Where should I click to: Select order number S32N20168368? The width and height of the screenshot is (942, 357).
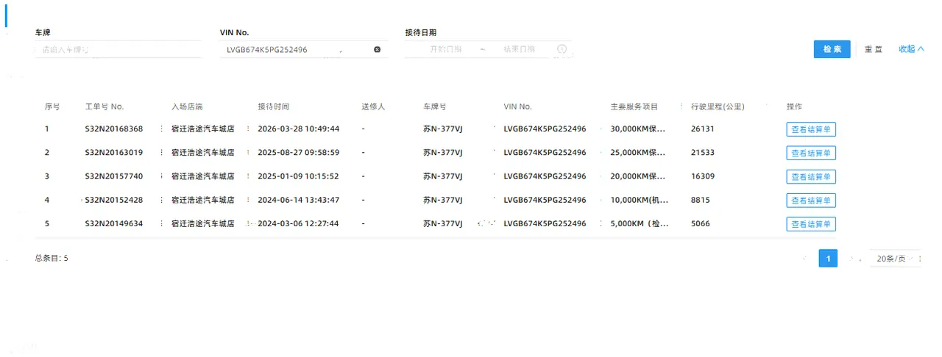pos(114,129)
